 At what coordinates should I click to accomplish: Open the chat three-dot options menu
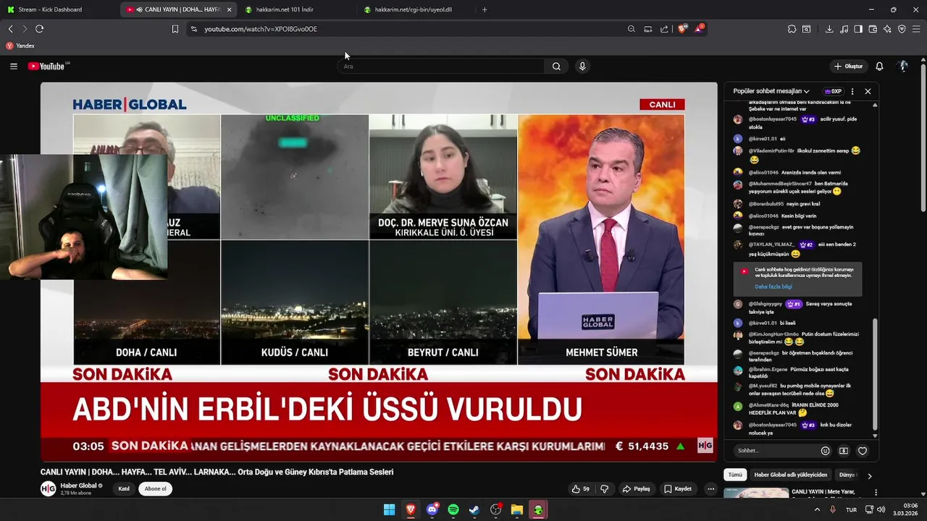[852, 91]
